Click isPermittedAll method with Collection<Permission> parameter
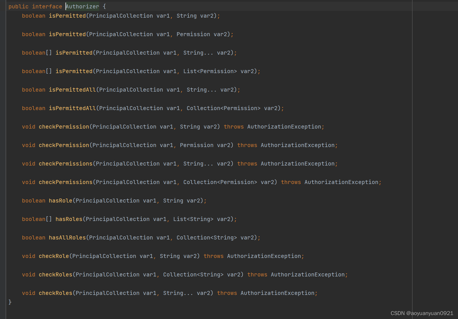Viewport: 458px width, 319px height. [x=72, y=108]
